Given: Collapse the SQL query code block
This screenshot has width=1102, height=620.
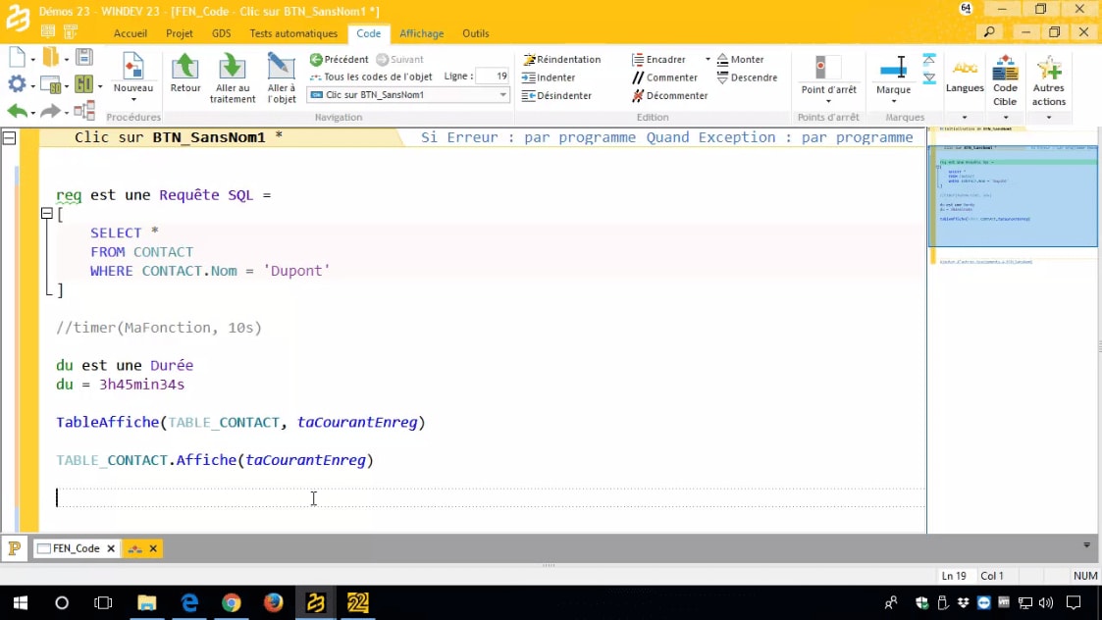Looking at the screenshot, I should pyautogui.click(x=46, y=214).
